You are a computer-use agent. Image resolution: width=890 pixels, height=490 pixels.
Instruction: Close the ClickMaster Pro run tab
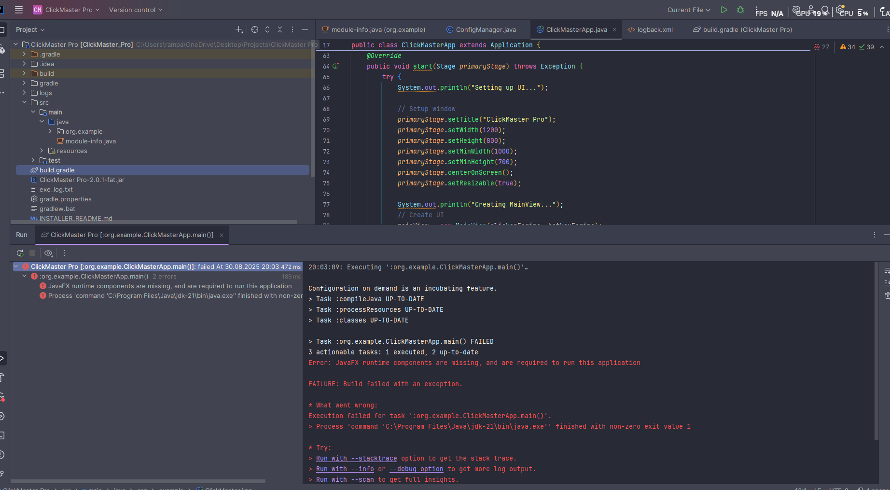coord(222,235)
